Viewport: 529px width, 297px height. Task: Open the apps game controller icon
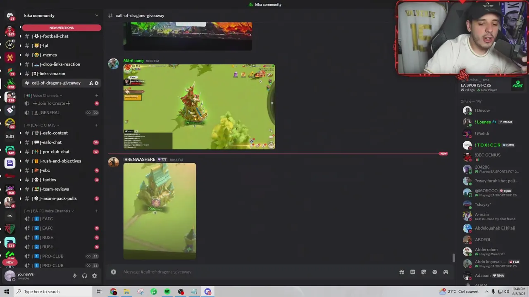tap(446, 272)
